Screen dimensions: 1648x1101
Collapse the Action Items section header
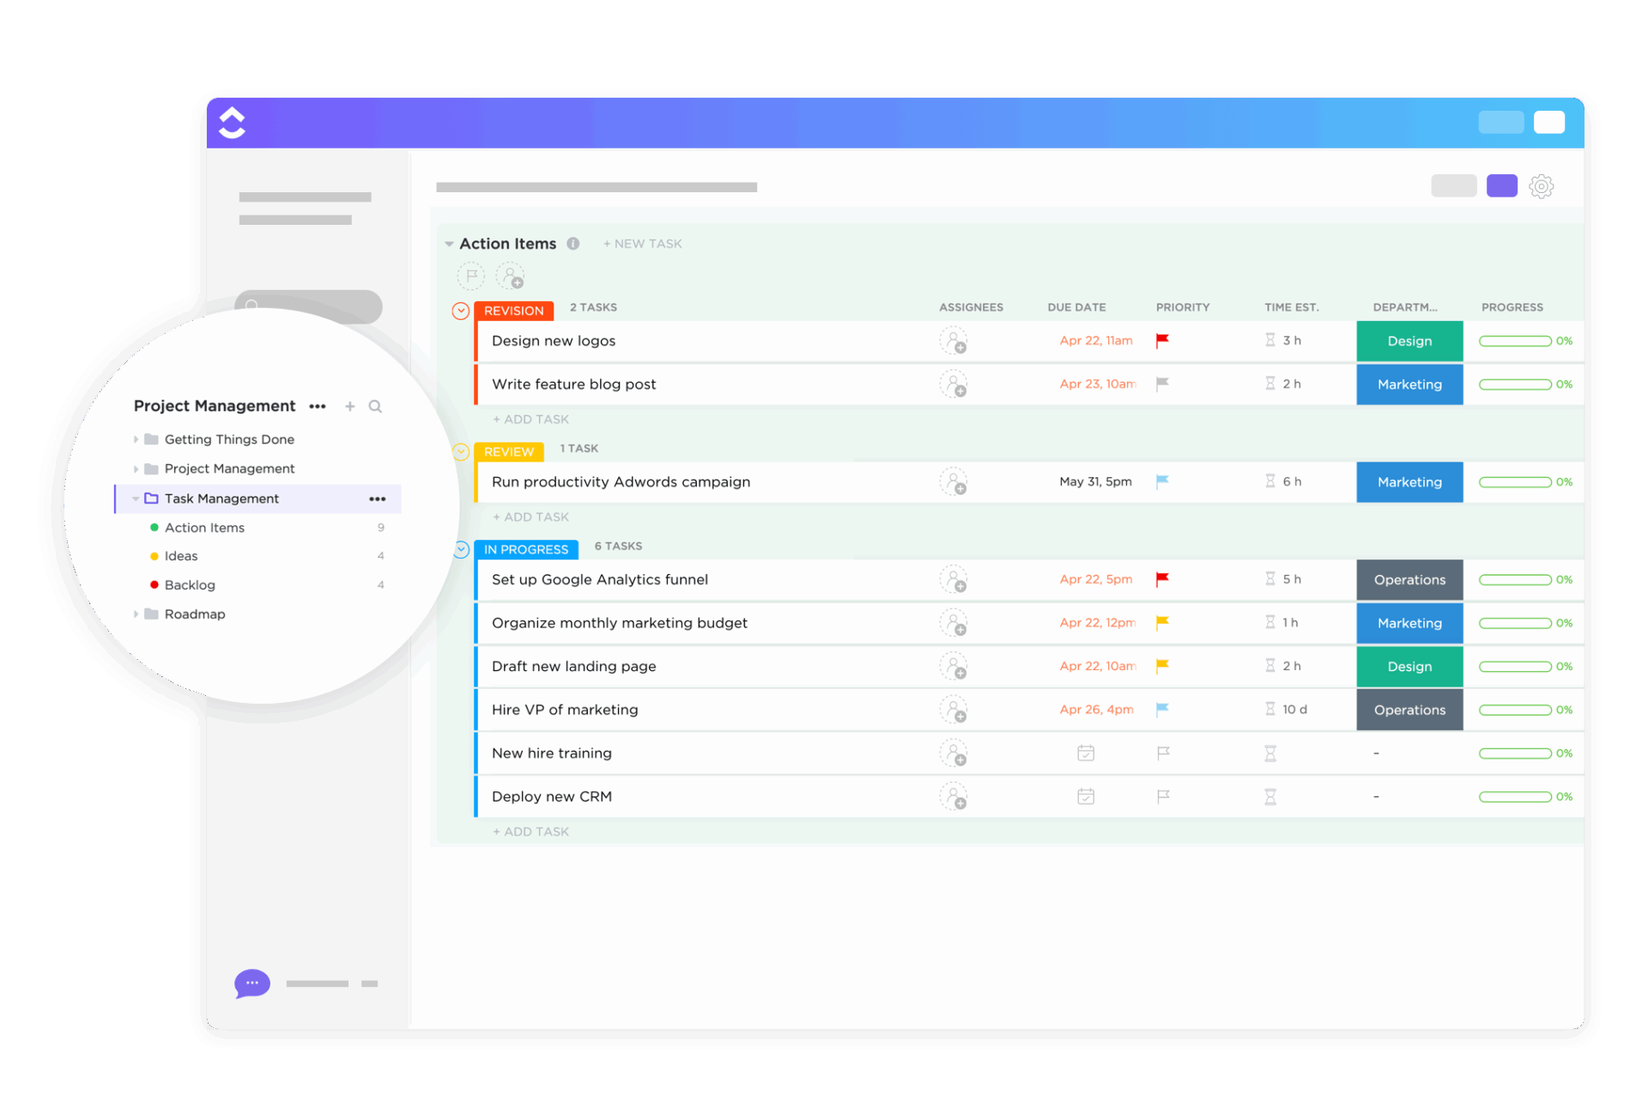(450, 244)
